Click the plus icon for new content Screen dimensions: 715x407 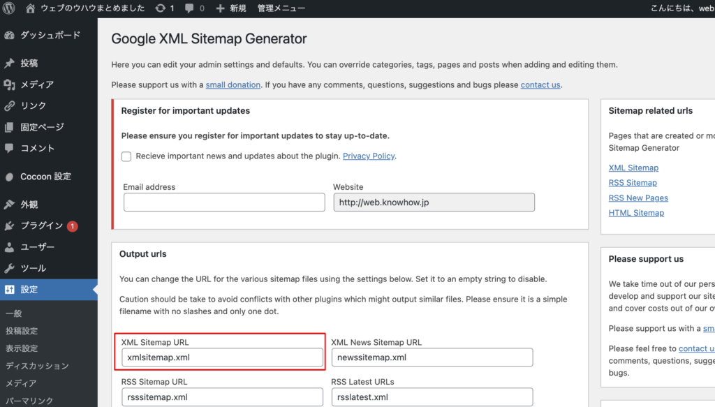click(220, 8)
